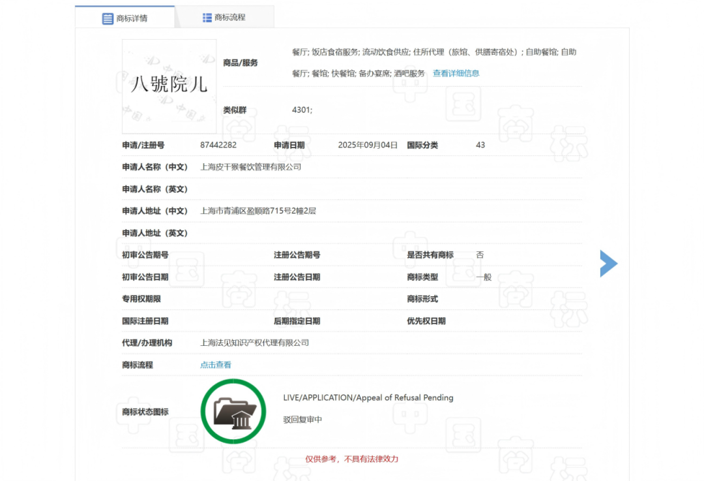This screenshot has width=704, height=481.
Task: Click the Appeal of Refusal Pending status text
Action: pos(368,397)
